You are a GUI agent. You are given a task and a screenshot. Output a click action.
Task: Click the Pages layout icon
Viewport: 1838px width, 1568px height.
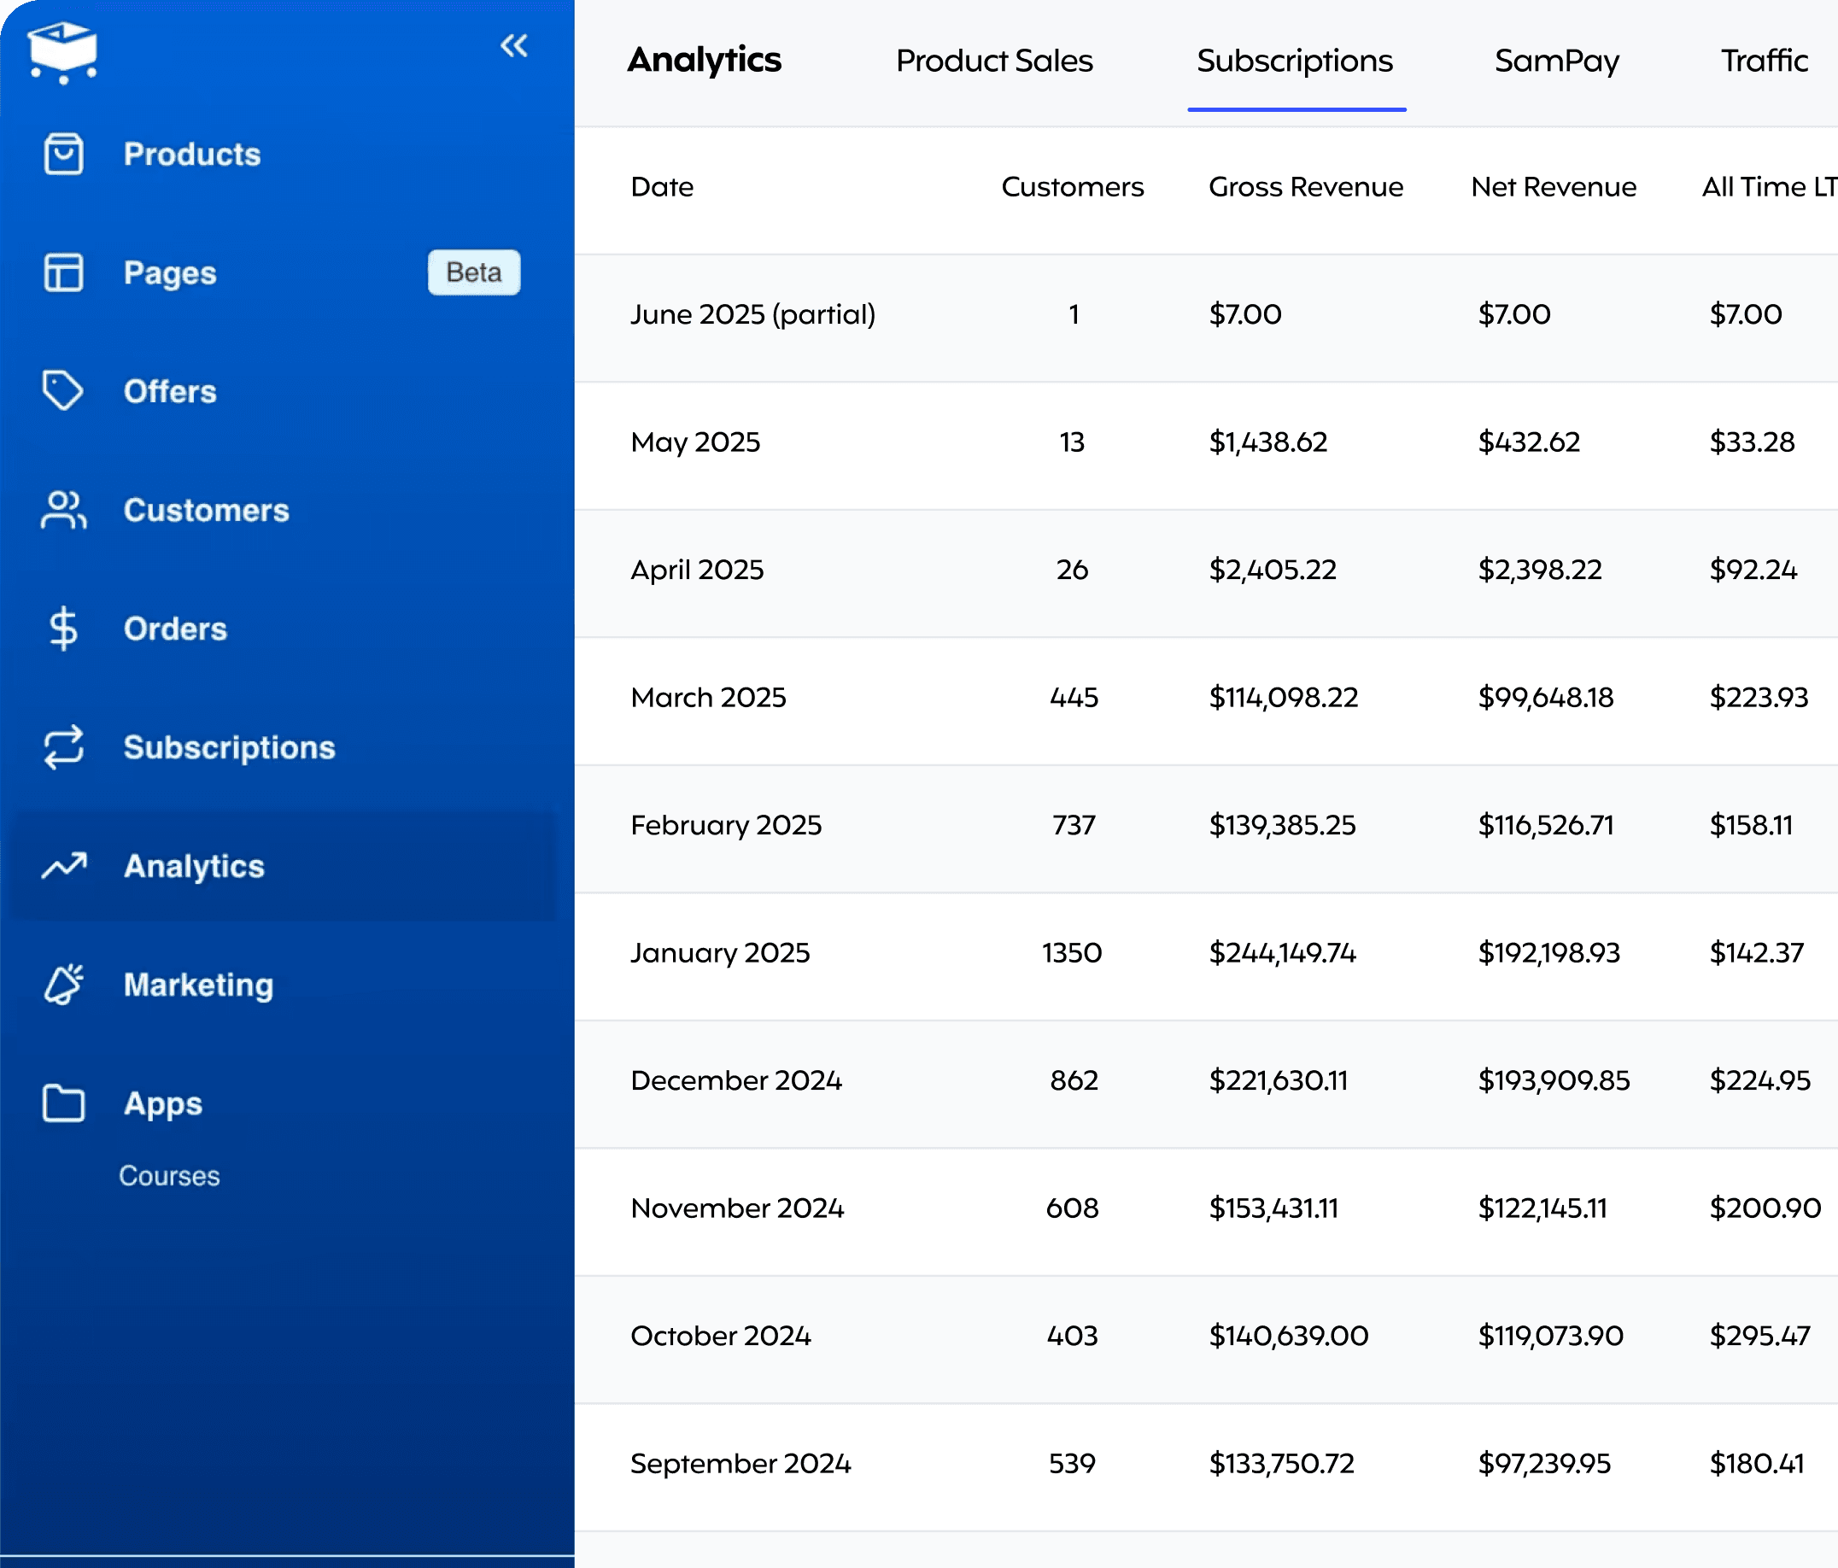(63, 272)
